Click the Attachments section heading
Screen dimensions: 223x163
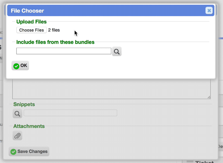tap(29, 126)
